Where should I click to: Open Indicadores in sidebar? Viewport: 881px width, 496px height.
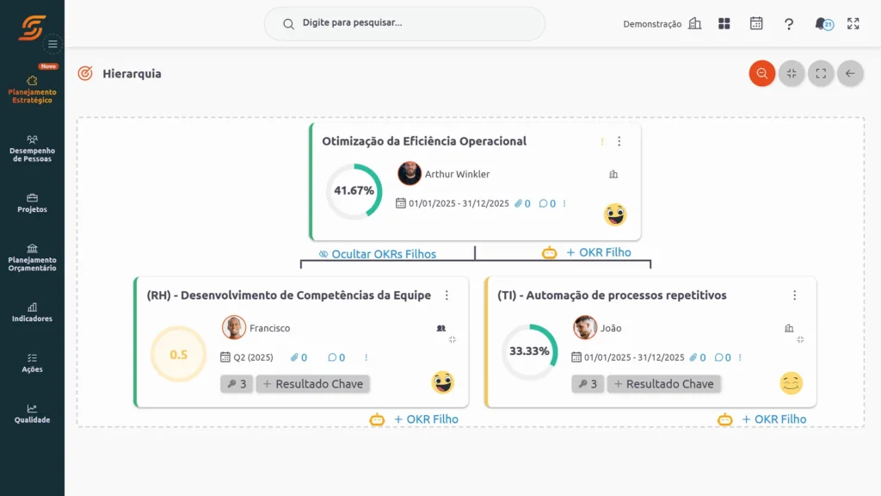click(32, 313)
